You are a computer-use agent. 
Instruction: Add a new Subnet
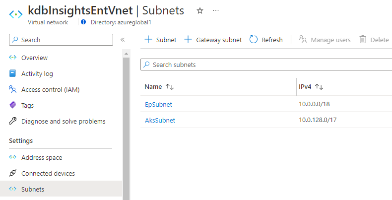pos(160,40)
